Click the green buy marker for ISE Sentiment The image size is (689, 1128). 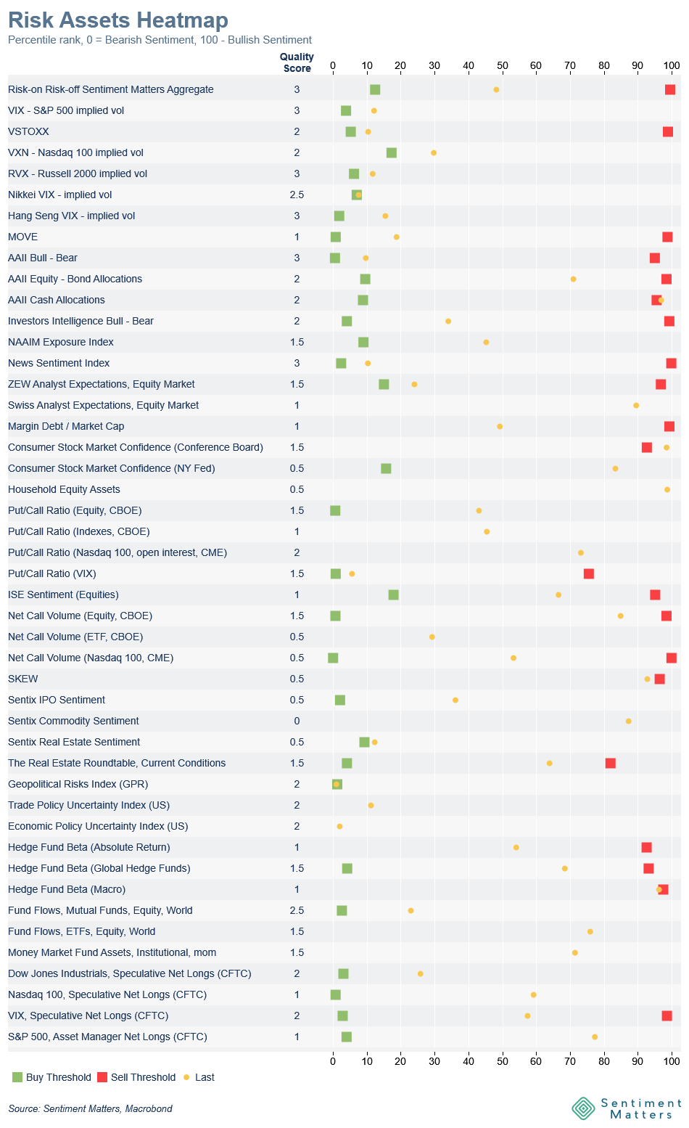[x=393, y=595]
